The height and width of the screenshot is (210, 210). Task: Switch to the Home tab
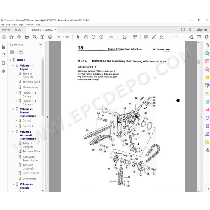coord(6,30)
